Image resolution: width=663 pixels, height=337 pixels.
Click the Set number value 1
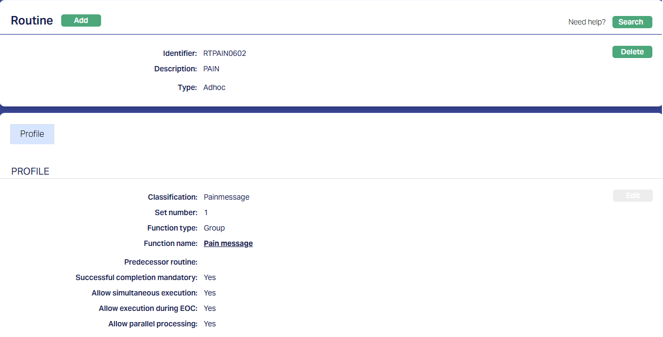coord(206,212)
